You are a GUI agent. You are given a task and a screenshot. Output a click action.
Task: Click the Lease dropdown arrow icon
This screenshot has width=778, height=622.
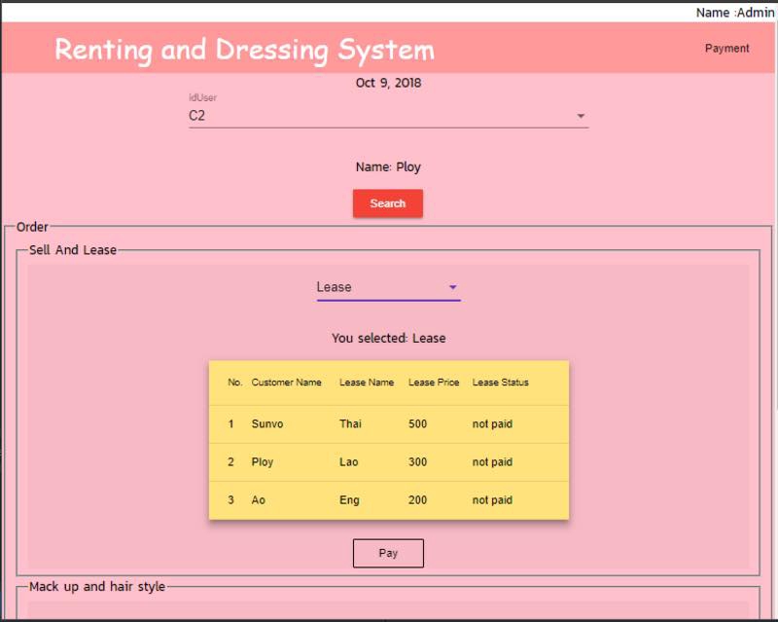[x=452, y=287]
